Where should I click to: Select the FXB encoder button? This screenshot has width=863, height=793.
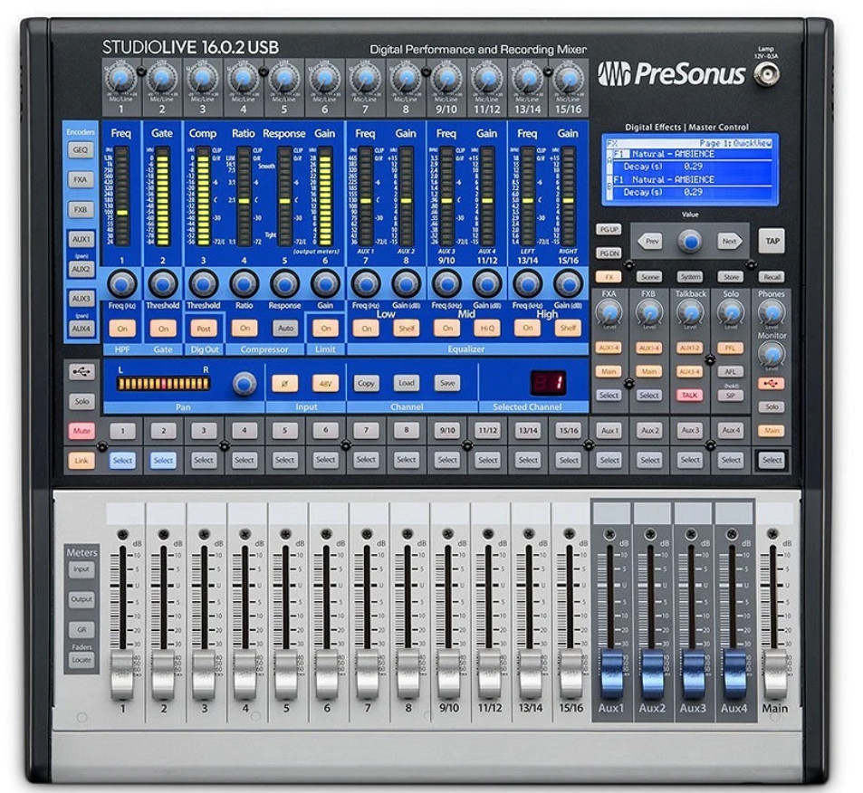[81, 210]
